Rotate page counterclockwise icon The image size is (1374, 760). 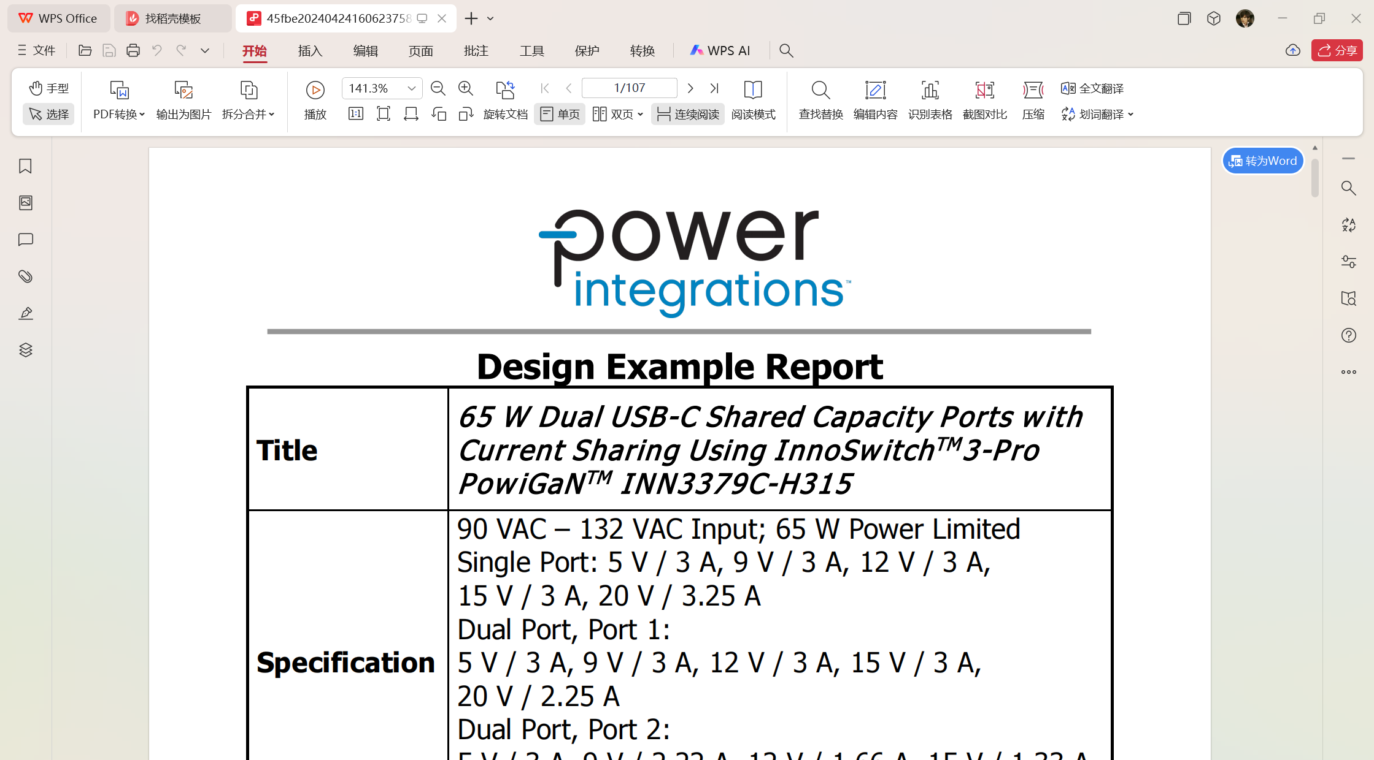point(439,113)
